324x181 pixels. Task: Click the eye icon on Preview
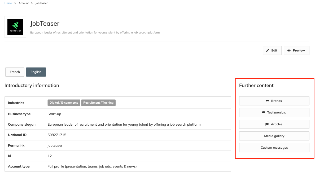pyautogui.click(x=289, y=51)
